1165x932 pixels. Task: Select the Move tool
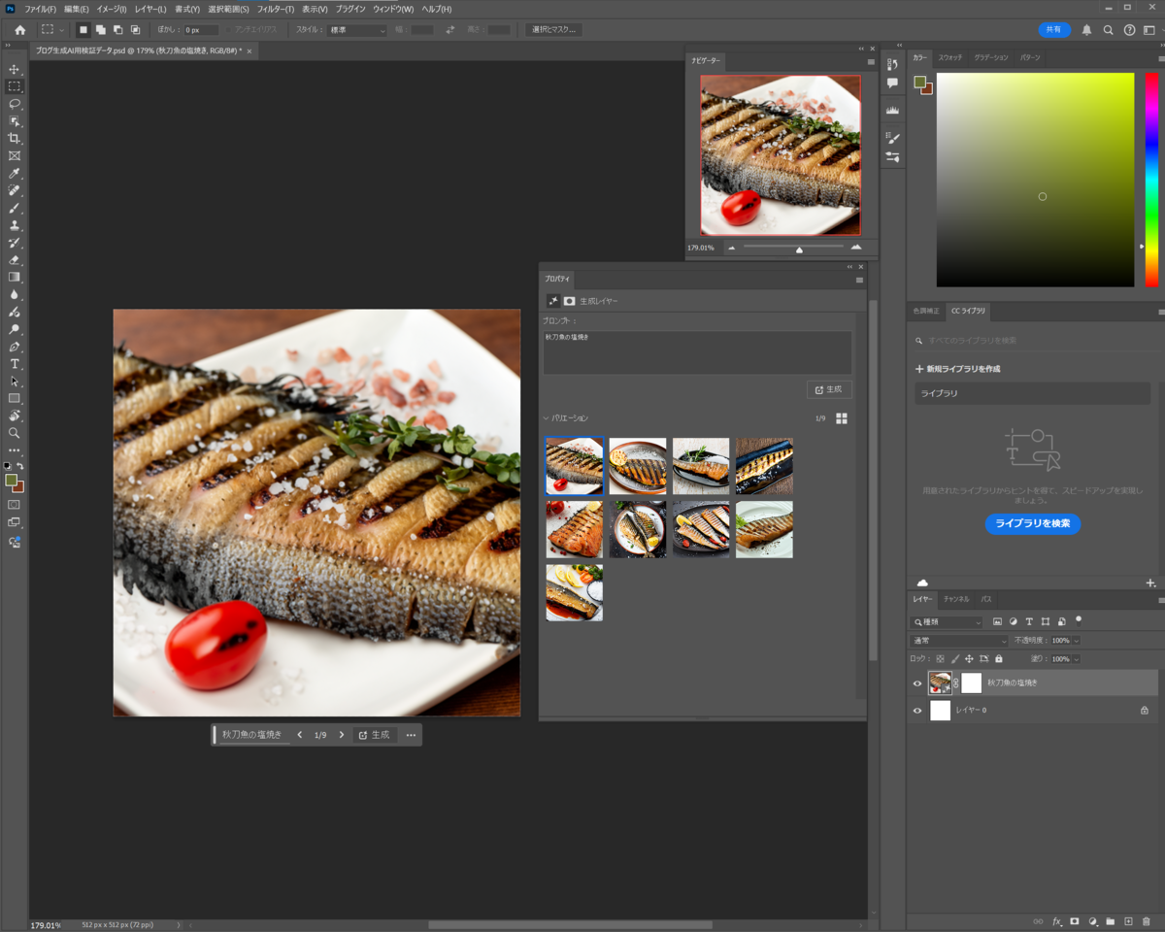[x=15, y=69]
